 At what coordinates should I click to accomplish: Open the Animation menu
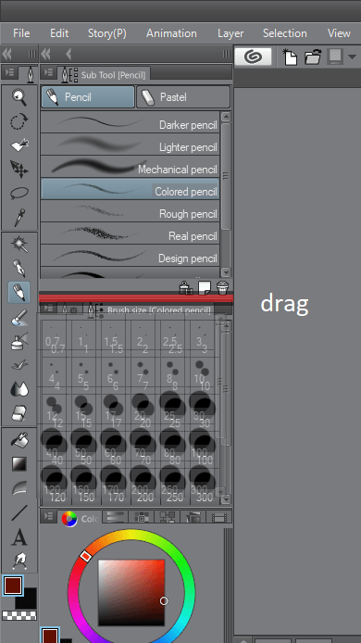click(x=171, y=33)
